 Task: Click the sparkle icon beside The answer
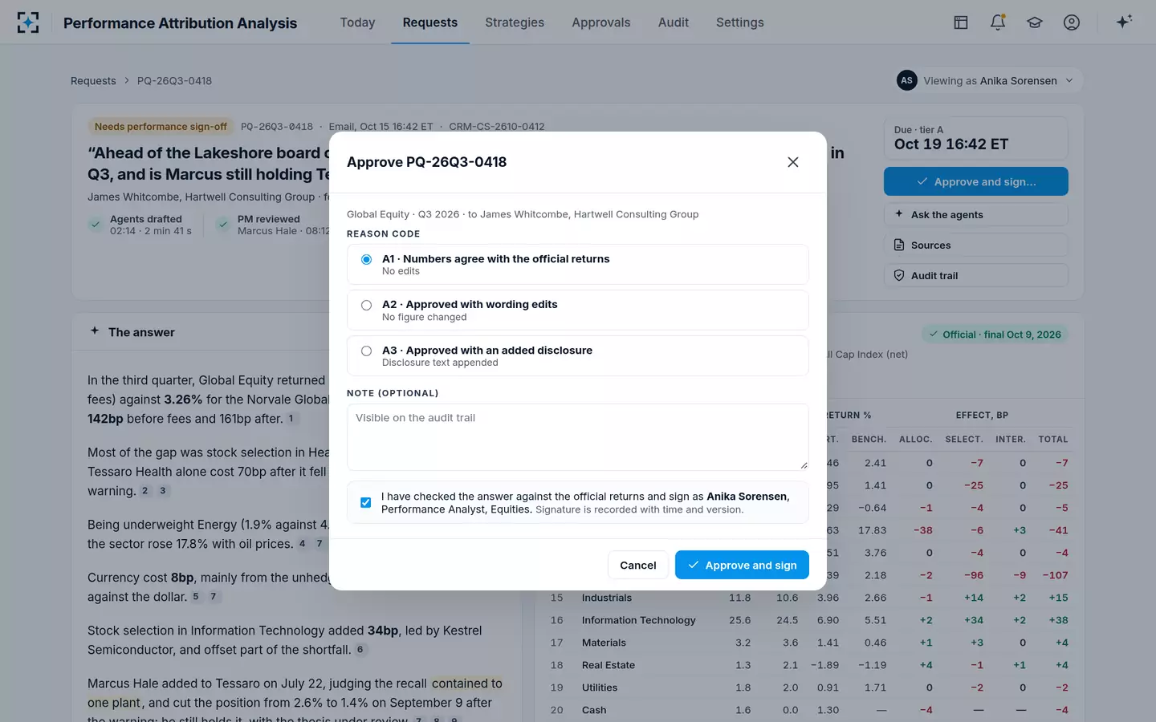click(95, 331)
